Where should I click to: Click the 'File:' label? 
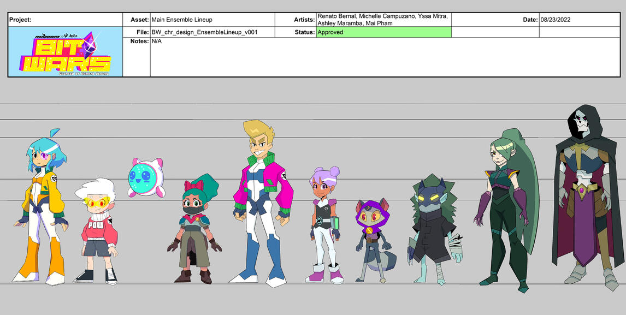tap(143, 32)
